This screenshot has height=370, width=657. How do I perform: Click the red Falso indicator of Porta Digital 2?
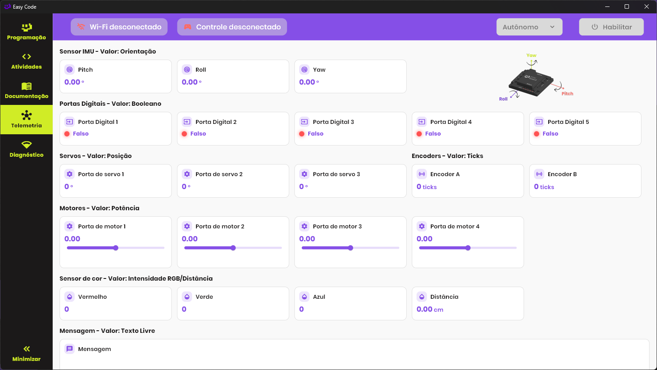[x=184, y=134]
